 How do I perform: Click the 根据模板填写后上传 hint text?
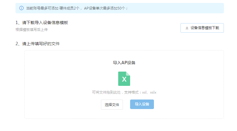tap(32, 30)
